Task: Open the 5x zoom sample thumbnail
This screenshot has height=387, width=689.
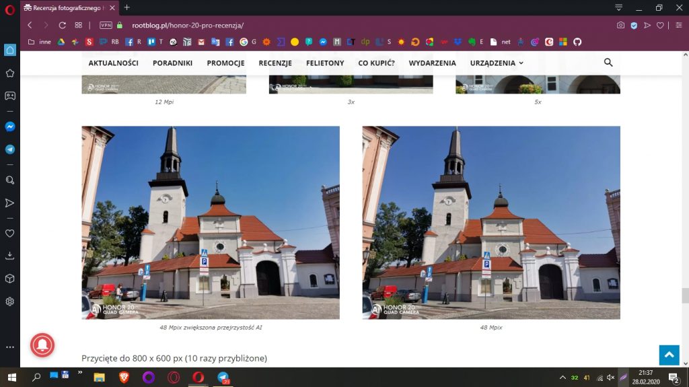Action: pyautogui.click(x=538, y=84)
